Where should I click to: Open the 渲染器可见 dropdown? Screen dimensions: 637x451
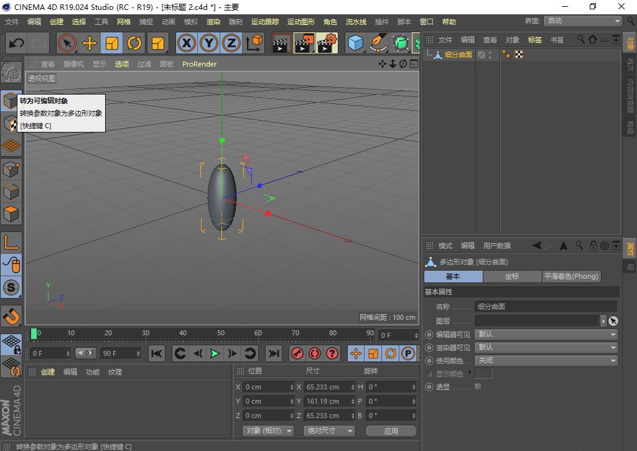pyautogui.click(x=546, y=348)
